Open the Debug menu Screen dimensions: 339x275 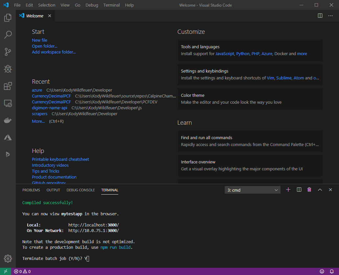click(92, 5)
